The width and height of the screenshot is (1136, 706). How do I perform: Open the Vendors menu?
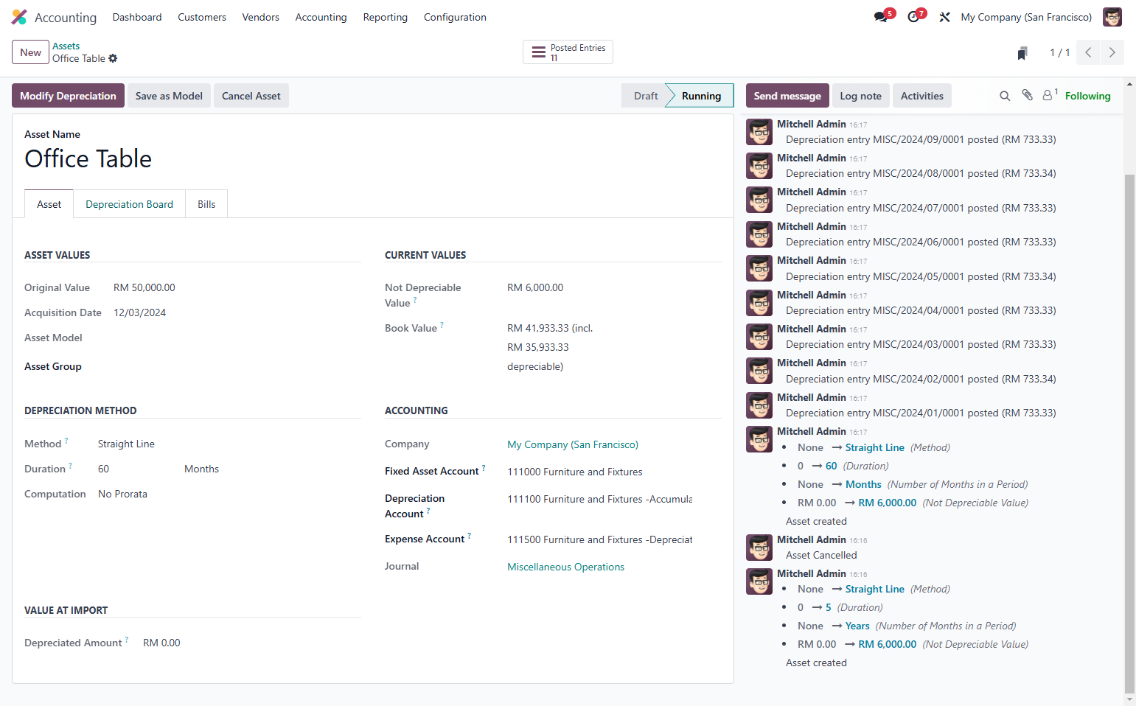[261, 17]
